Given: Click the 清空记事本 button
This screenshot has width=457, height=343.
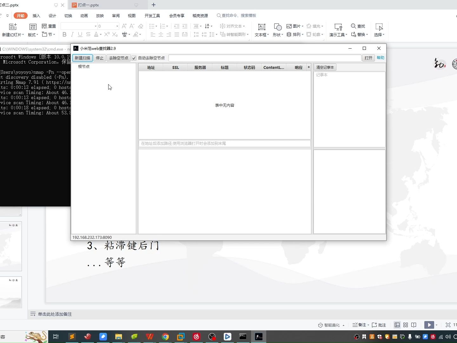Looking at the screenshot, I should (x=325, y=67).
